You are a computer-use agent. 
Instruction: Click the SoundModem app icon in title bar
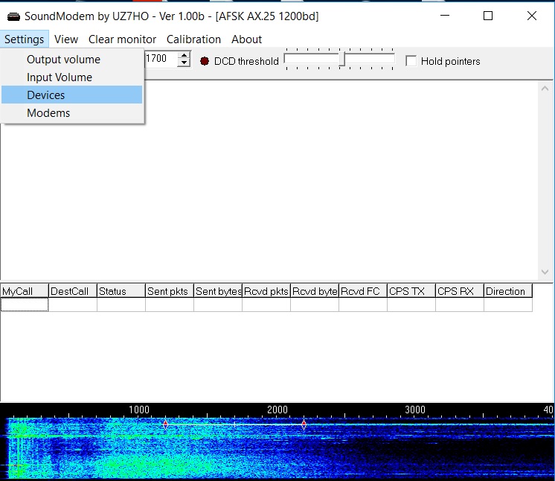[13, 16]
